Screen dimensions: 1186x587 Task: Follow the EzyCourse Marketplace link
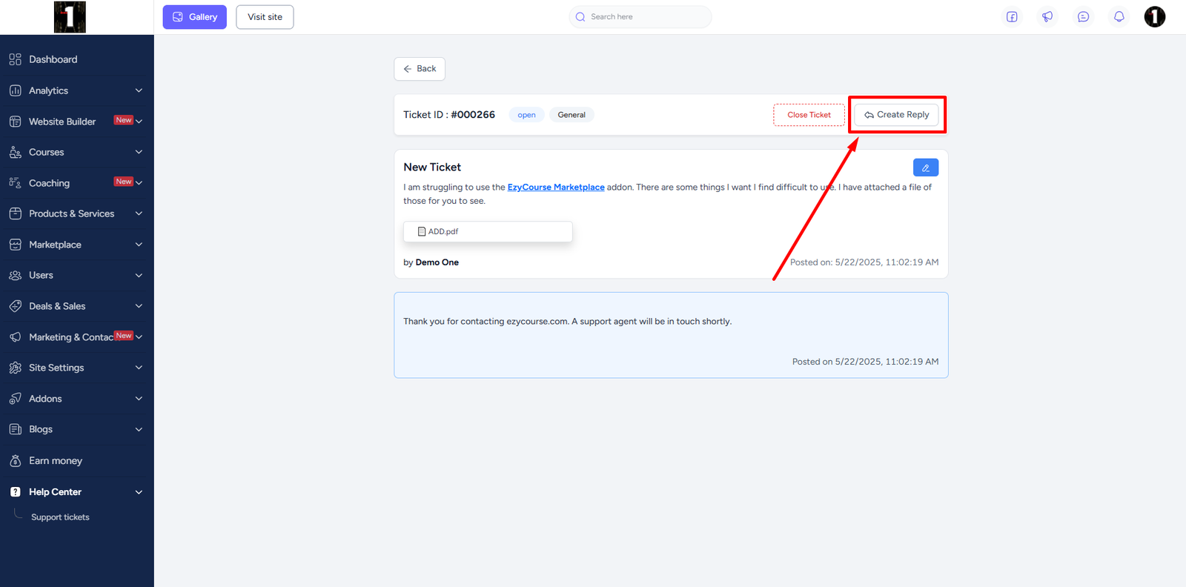tap(555, 188)
